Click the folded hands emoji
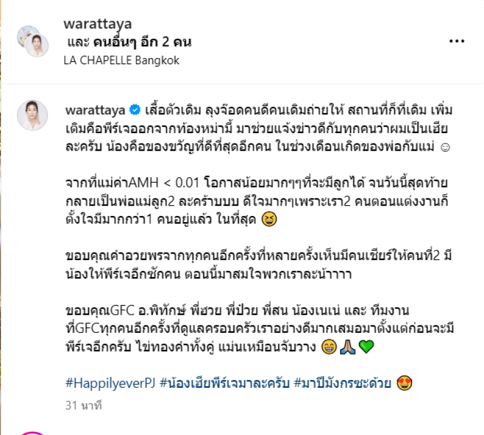This screenshot has width=484, height=435. [x=347, y=347]
